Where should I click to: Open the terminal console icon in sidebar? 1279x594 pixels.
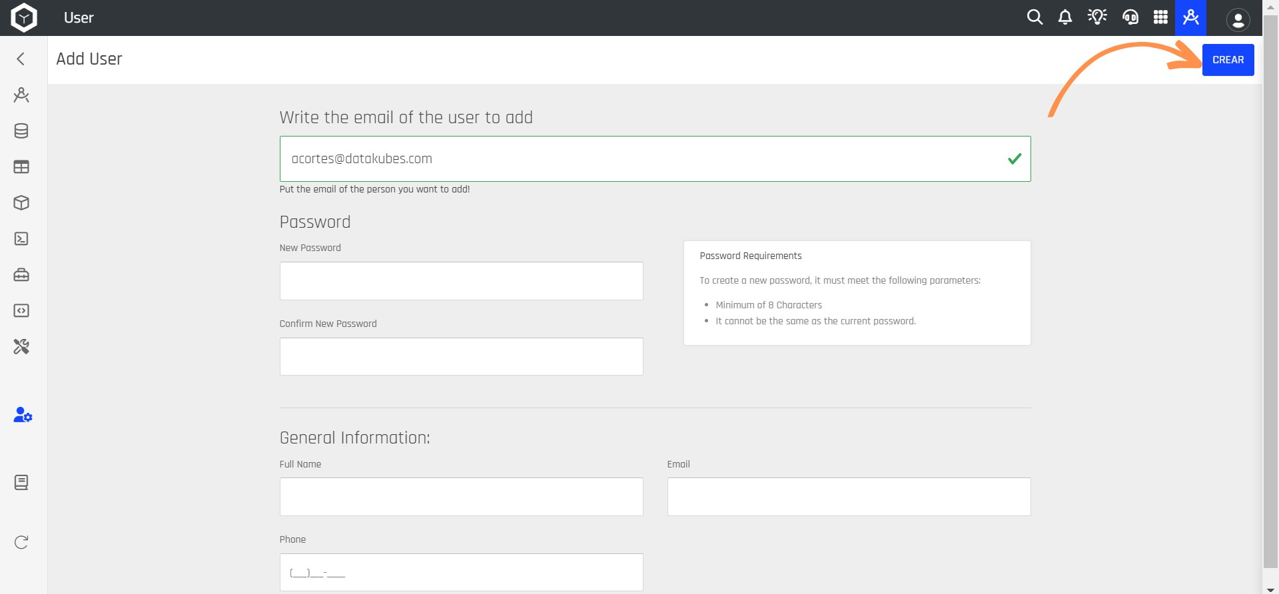pyautogui.click(x=21, y=239)
